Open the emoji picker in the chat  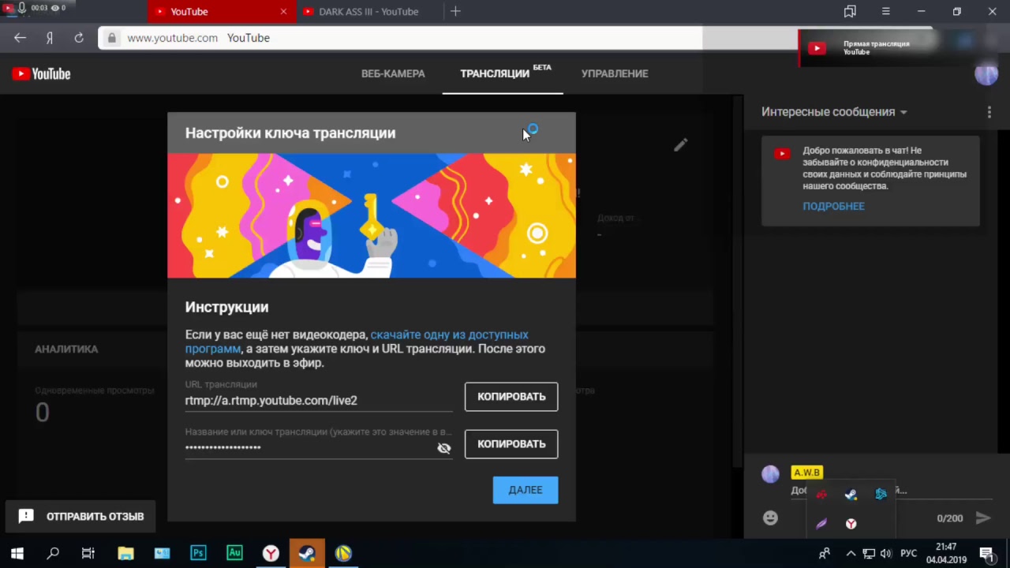(x=770, y=518)
